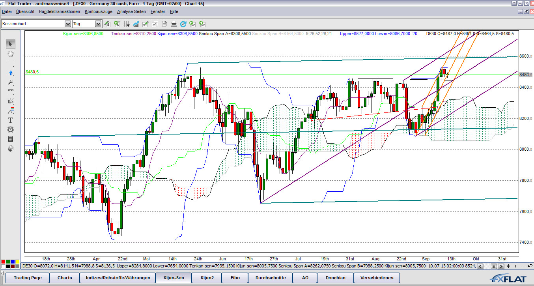This screenshot has width=534, height=286.
Task: Choose the text annotation tool
Action: 11,120
